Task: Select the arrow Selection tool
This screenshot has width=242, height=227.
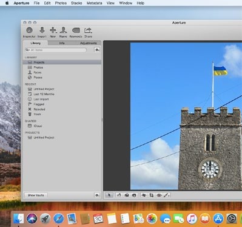Action: click(109, 195)
